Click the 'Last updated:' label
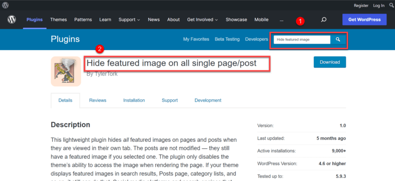Viewport: 395px width, 181px height. coord(271,138)
